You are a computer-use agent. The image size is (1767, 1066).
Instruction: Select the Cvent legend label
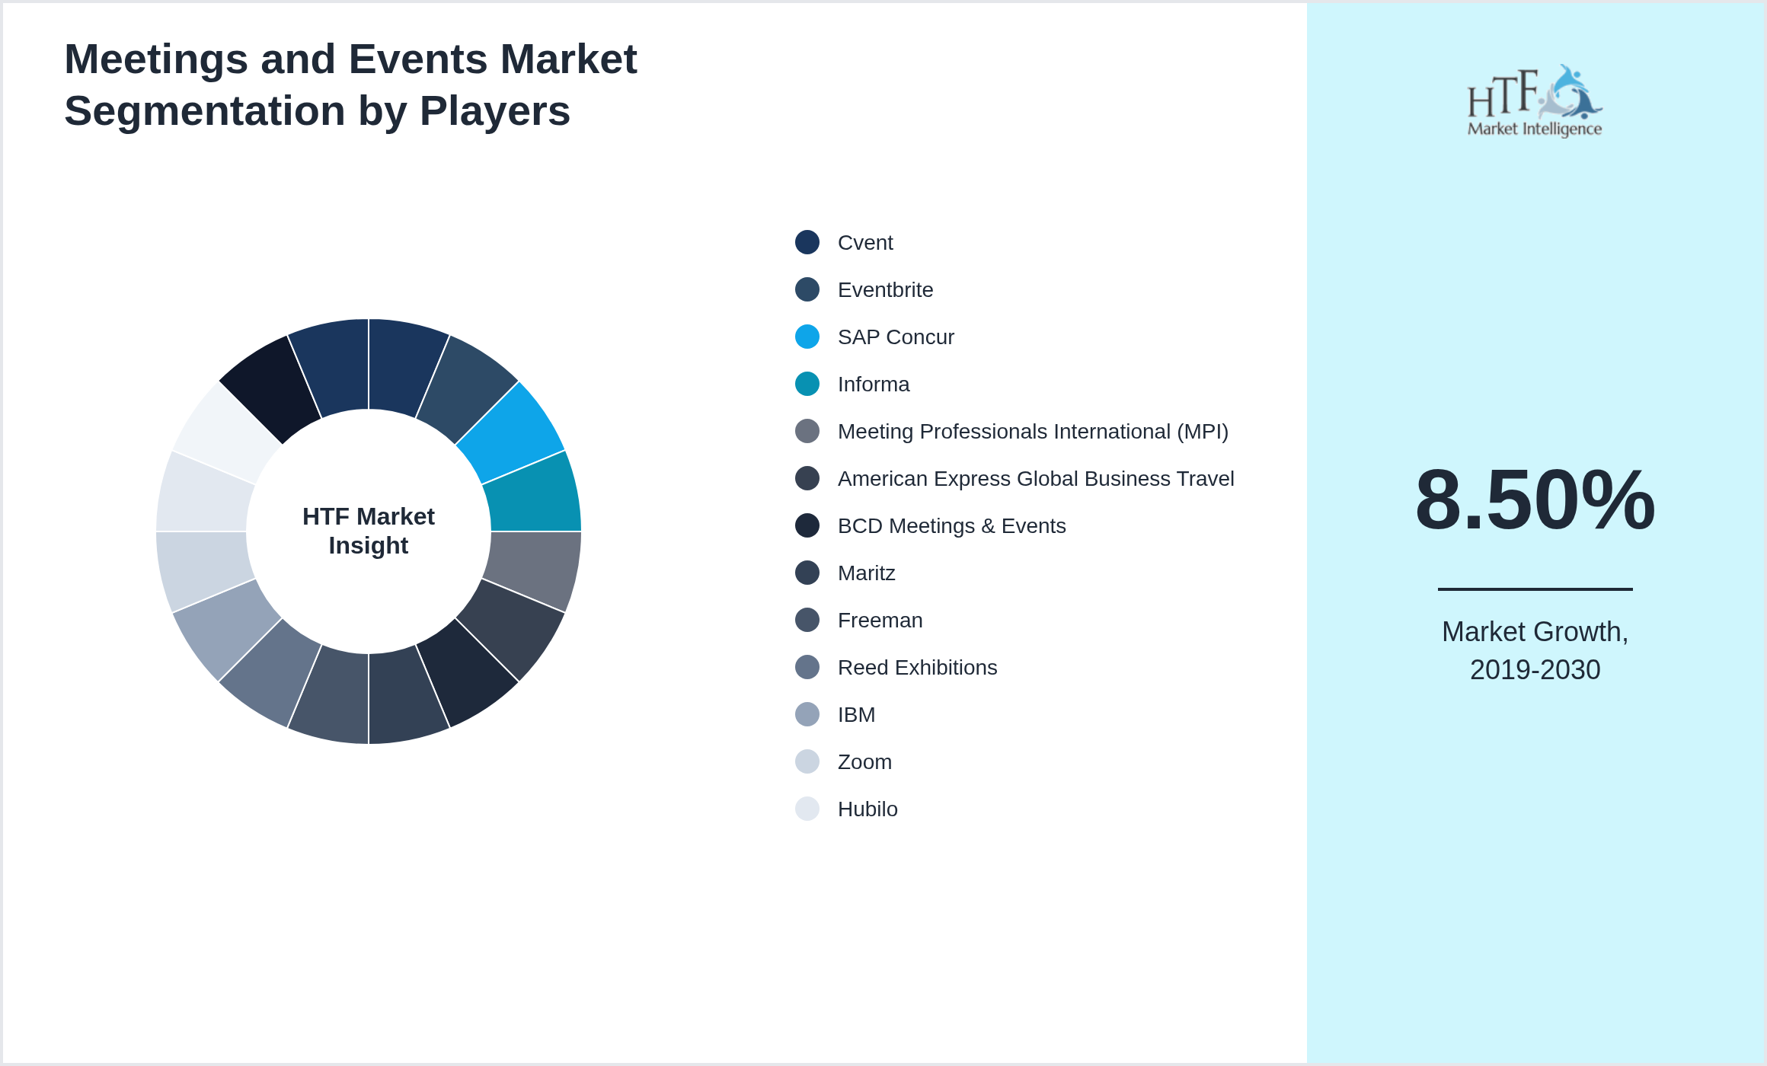865,242
